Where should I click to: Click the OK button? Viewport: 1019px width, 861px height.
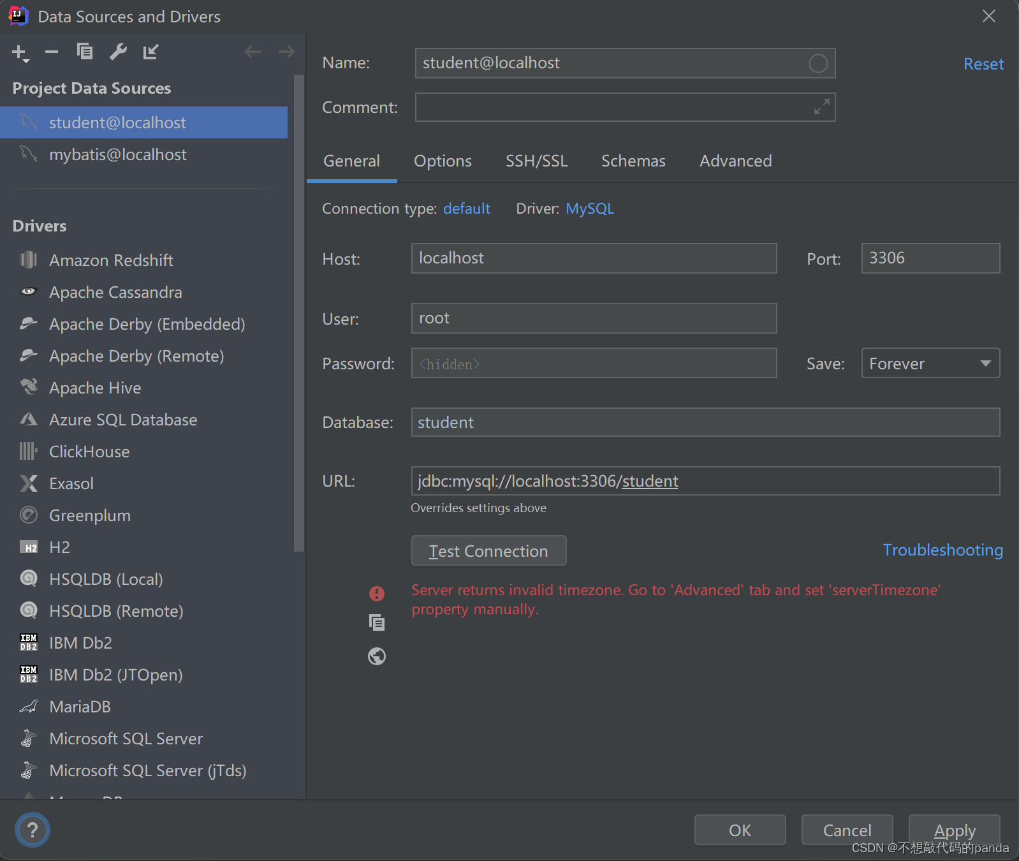tap(740, 830)
